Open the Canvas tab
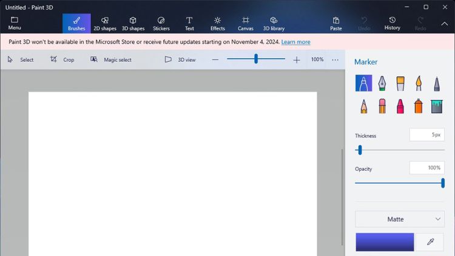This screenshot has width=455, height=256. coord(246,23)
